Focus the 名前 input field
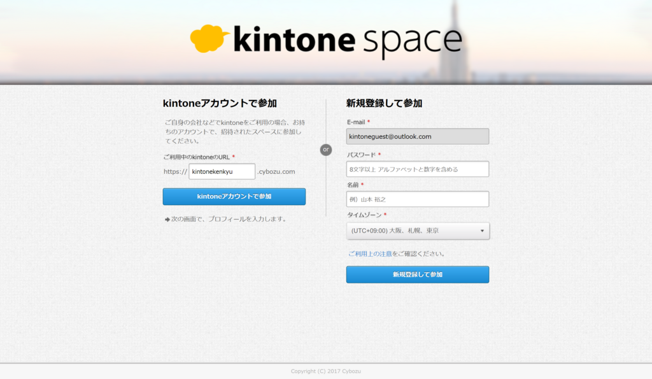The width and height of the screenshot is (652, 379). pyautogui.click(x=418, y=199)
